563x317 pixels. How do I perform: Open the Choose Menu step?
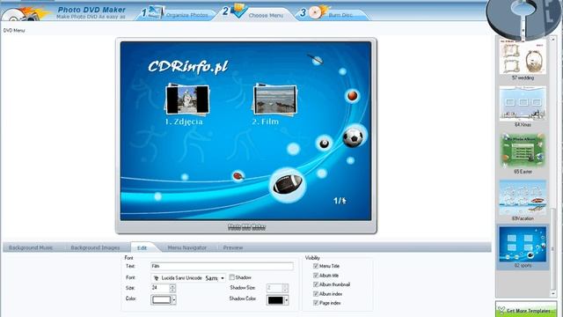256,14
